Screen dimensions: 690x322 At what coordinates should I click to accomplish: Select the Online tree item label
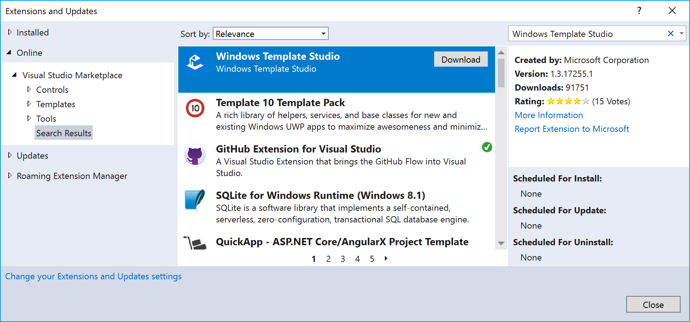click(x=29, y=53)
